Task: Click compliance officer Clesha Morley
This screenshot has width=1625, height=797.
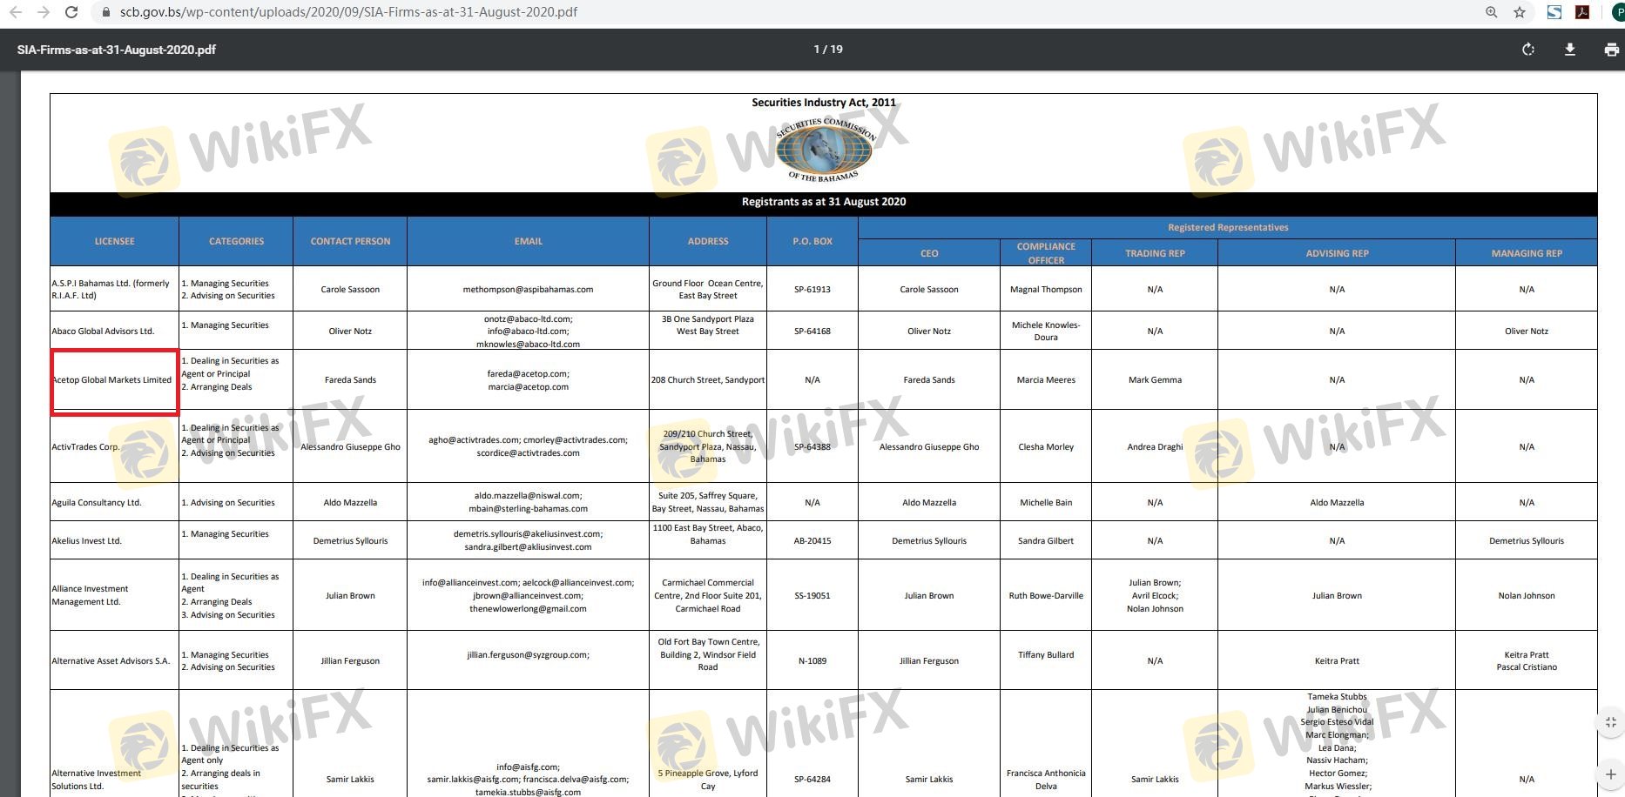Action: click(x=1046, y=447)
